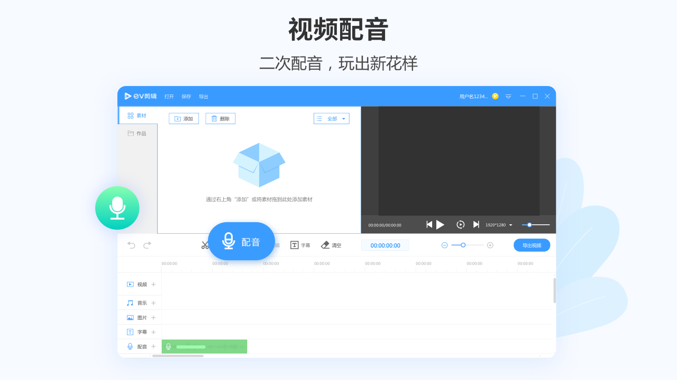Select the scissors split tool
Screen dimensions: 677x380
click(x=204, y=245)
